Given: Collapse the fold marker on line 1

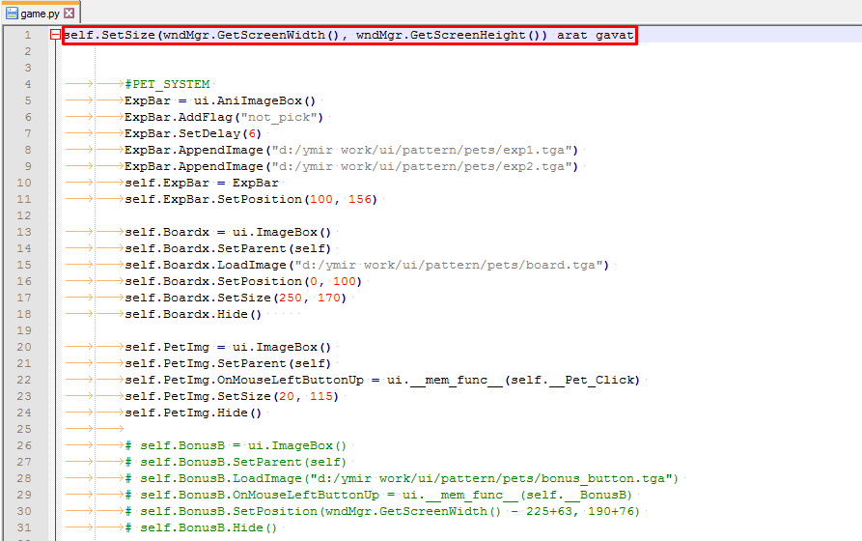Looking at the screenshot, I should (55, 35).
